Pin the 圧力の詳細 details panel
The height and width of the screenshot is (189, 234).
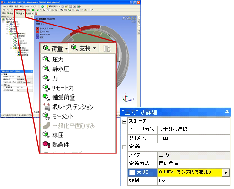pos(227,112)
